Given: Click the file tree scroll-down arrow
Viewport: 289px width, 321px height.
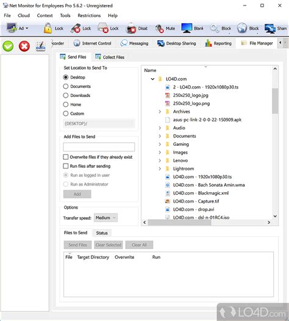Looking at the screenshot, I should [x=275, y=216].
